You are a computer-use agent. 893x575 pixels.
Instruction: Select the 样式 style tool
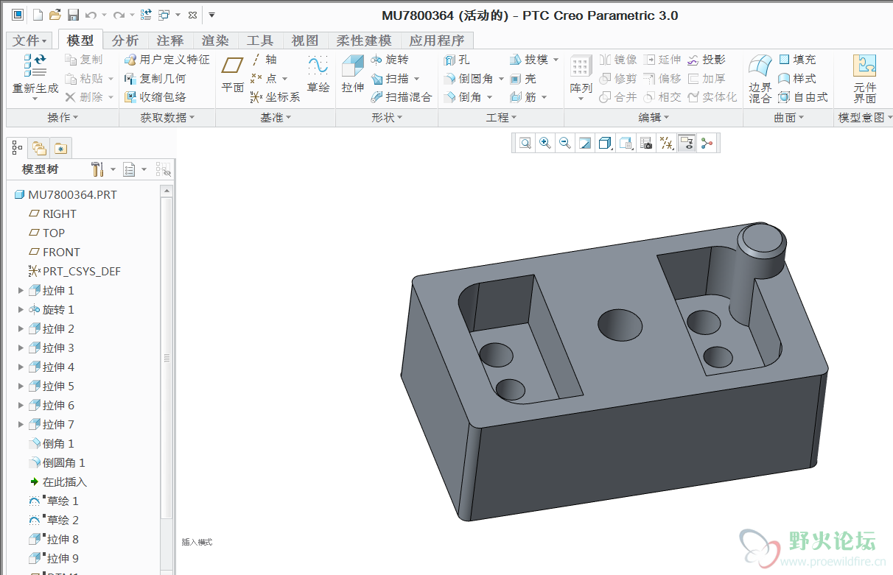(x=796, y=78)
